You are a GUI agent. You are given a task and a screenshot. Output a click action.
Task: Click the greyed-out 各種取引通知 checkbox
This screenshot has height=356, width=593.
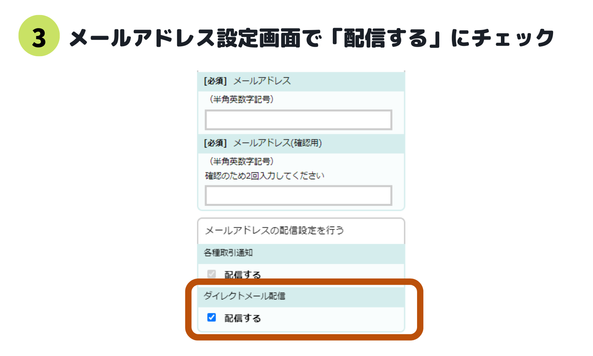point(212,274)
